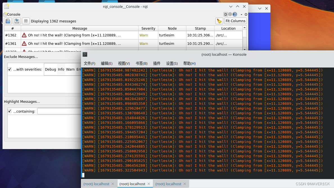Open the 文件(F) menu in Konsole
The height and width of the screenshot is (188, 334).
[89, 63]
